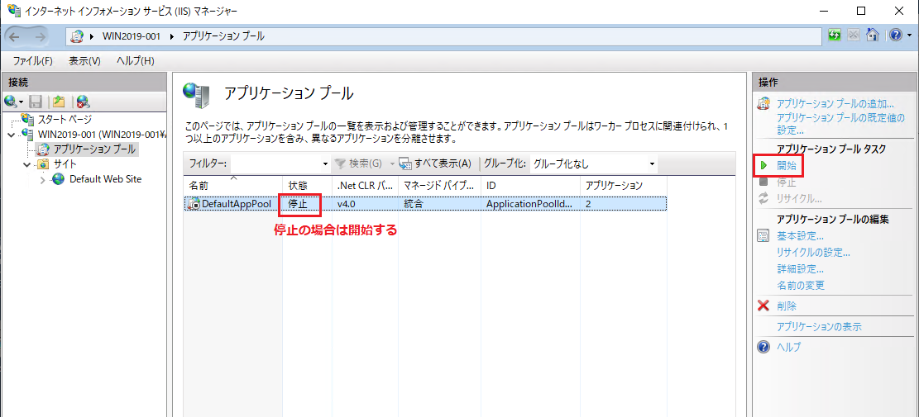Click the Disconnect server icon in the Connections toolbar

point(82,102)
